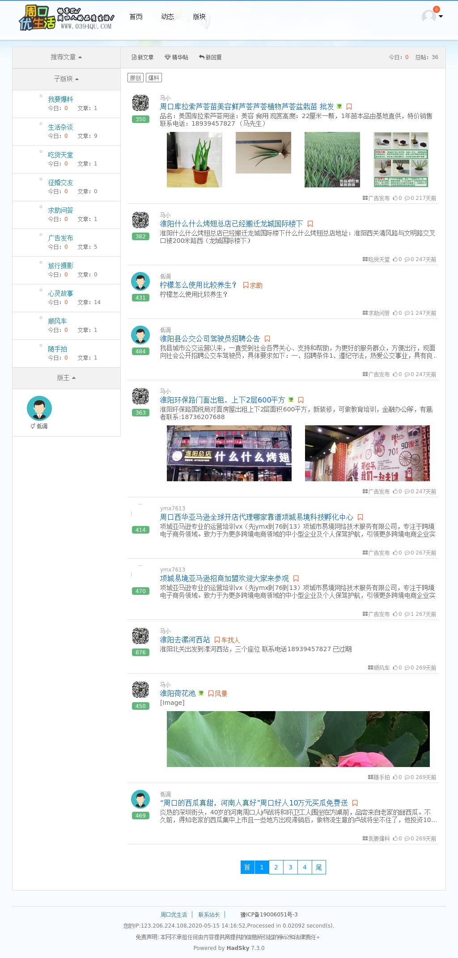Click the comment icon on the 淮阳荷花池 post
This screenshot has height=958, width=458.
point(407,777)
